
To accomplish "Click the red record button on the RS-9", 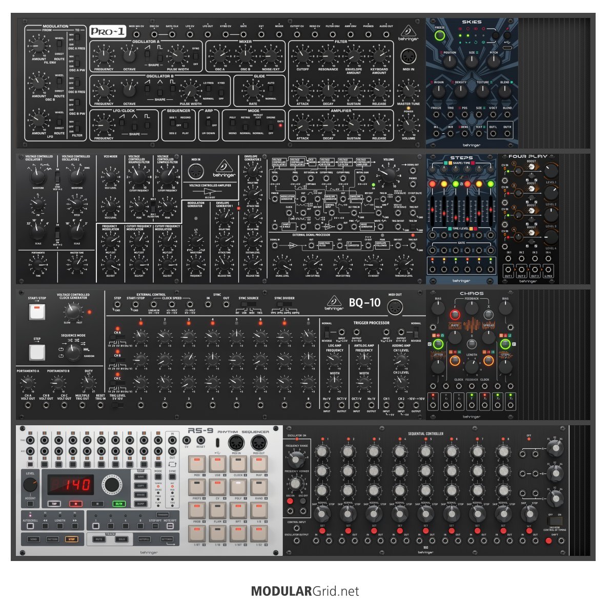I will 75,504.
